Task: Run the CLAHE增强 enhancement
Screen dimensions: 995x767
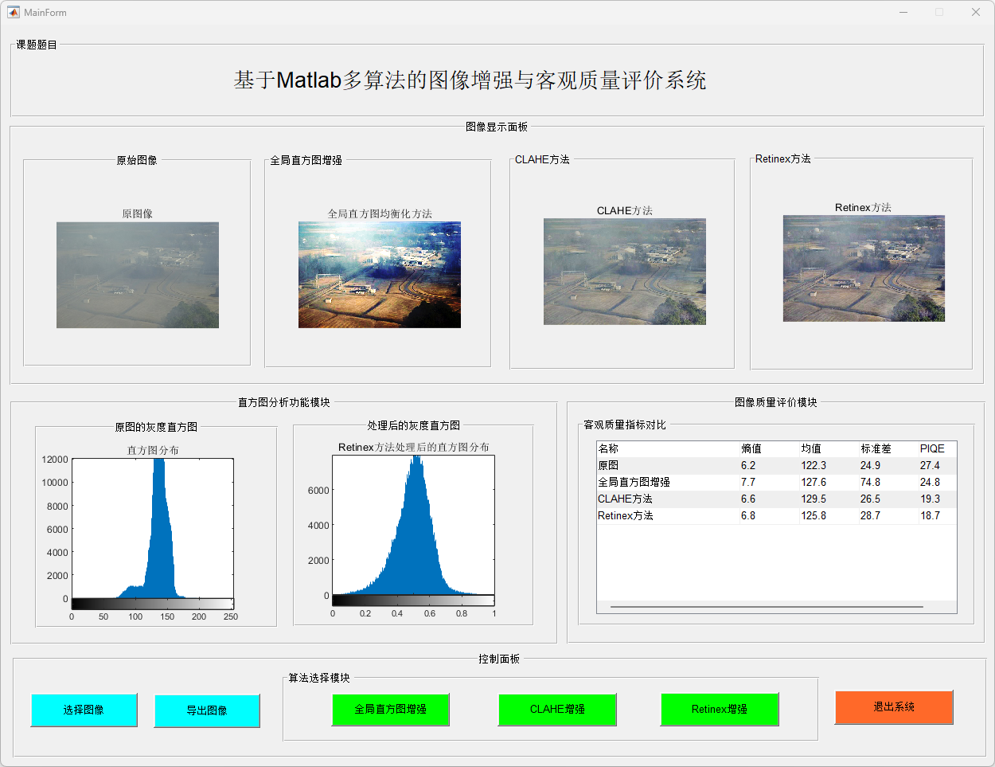Action: 557,709
